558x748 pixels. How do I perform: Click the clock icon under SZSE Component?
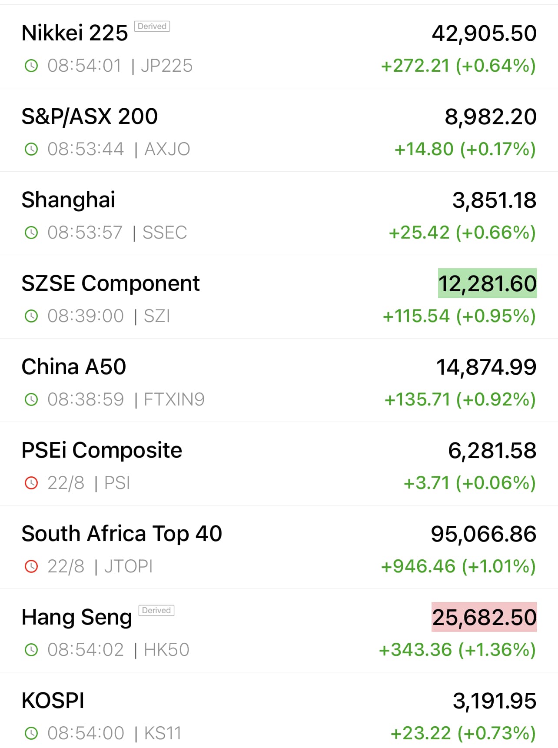[31, 316]
